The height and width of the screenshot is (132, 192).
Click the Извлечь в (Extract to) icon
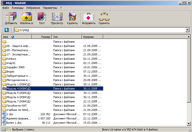point(27,17)
